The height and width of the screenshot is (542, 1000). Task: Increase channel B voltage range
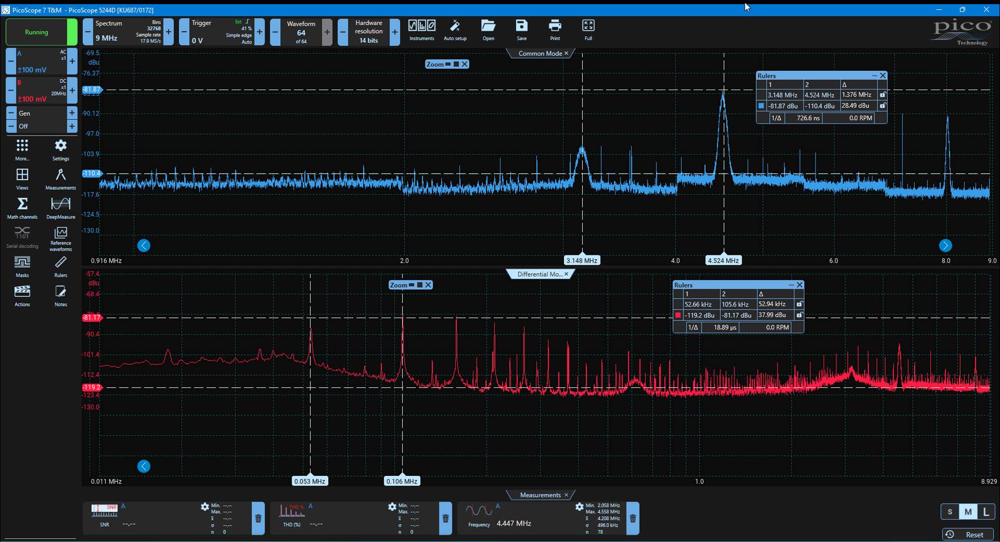click(72, 91)
